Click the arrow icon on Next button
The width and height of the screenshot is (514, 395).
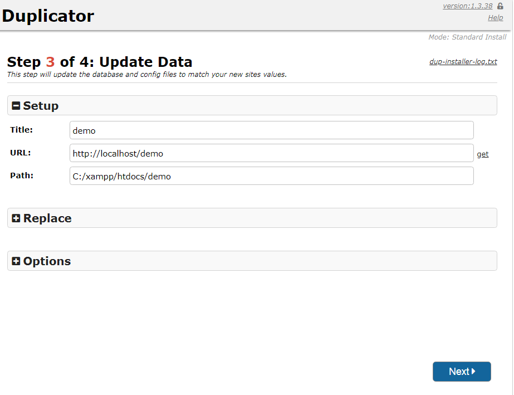pos(473,372)
